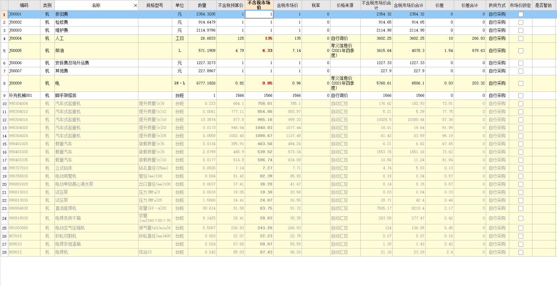Click the 电动单级离心清水泵 name cell
This screenshot has width=557, height=286.
coord(96,184)
